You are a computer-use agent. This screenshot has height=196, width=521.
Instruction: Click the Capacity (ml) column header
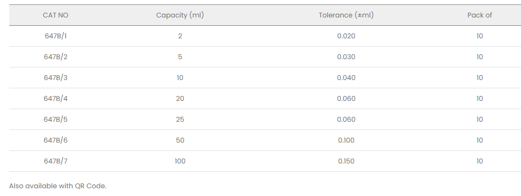180,15
